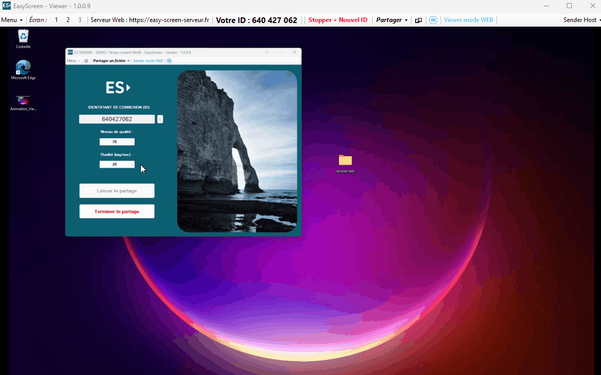Click the connection ID field showing 640427062
This screenshot has height=375, width=601.
coord(117,119)
